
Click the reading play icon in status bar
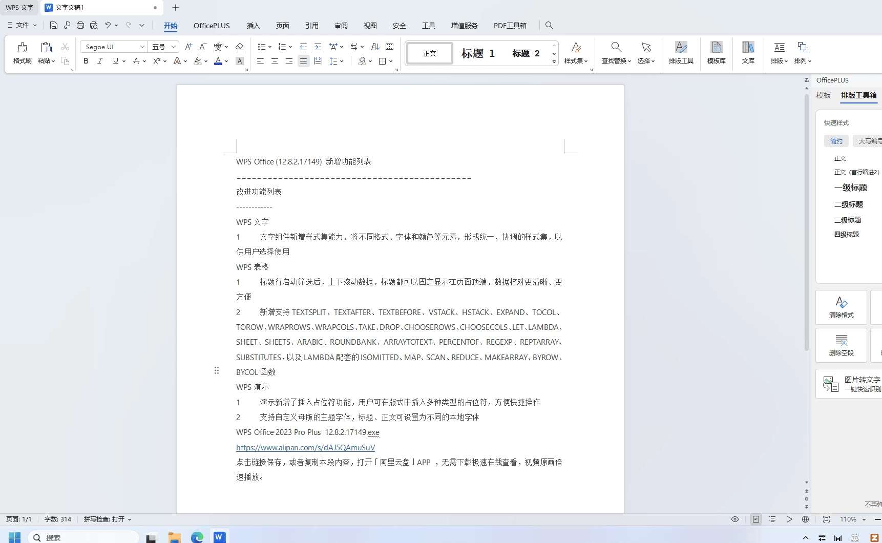[789, 519]
